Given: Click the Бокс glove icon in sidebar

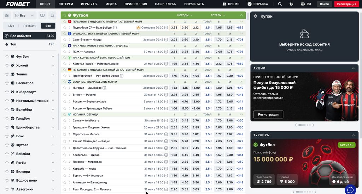Looking at the screenshot, I should coord(13,136).
